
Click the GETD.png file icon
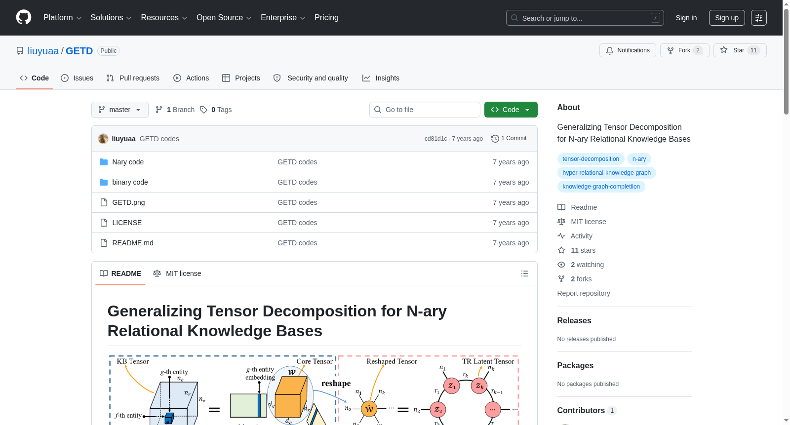104,202
